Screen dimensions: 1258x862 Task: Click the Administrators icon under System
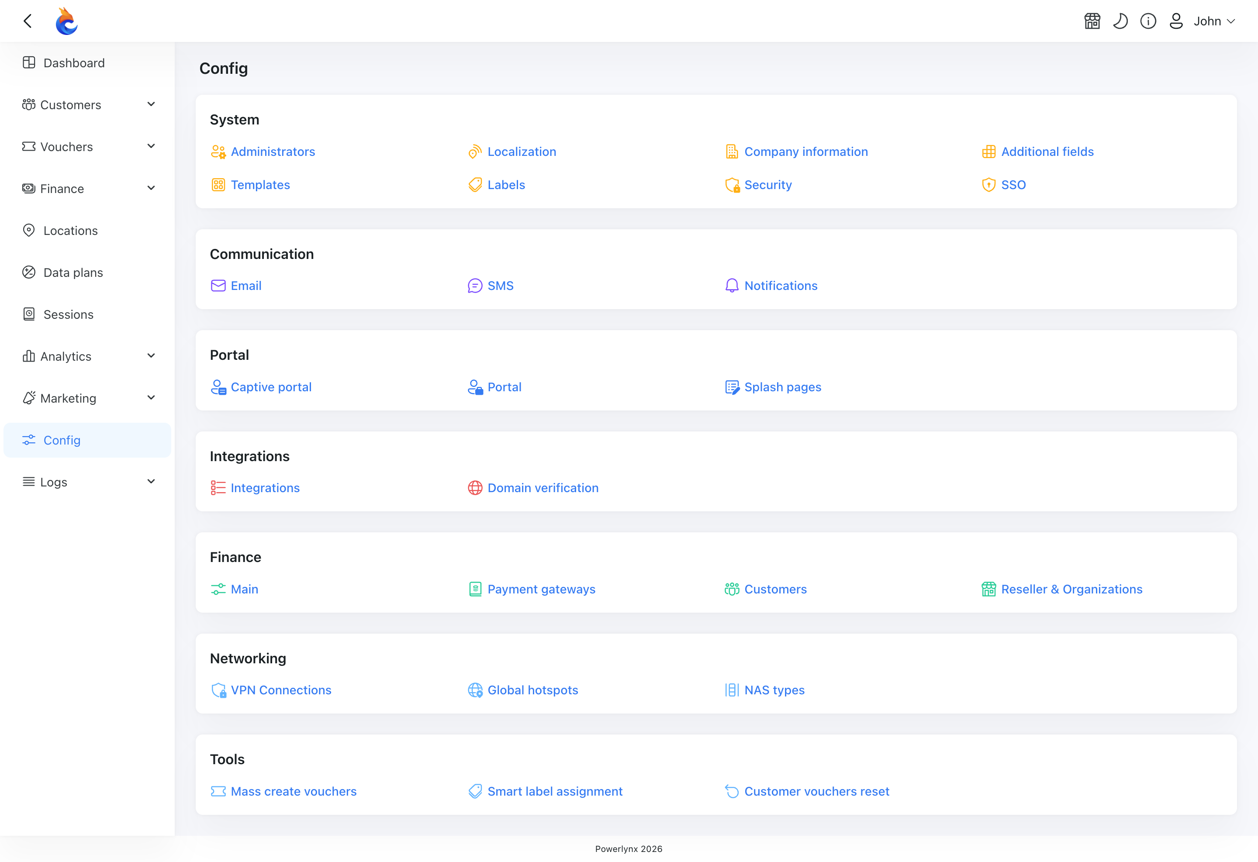[x=218, y=152]
